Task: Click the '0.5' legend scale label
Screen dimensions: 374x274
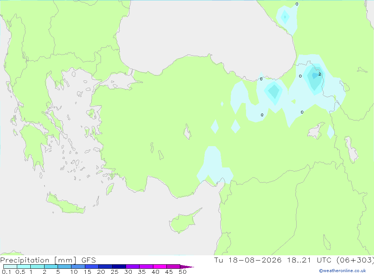Action: click(20, 272)
